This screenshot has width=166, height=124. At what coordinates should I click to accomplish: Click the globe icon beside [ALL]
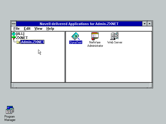(x=14, y=34)
